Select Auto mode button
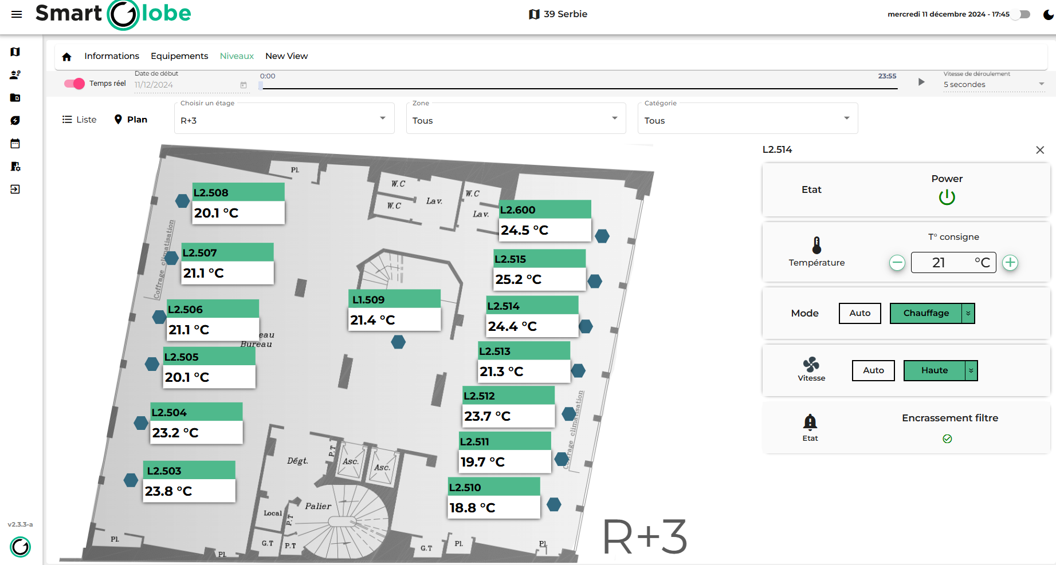1056x565 pixels. [859, 313]
